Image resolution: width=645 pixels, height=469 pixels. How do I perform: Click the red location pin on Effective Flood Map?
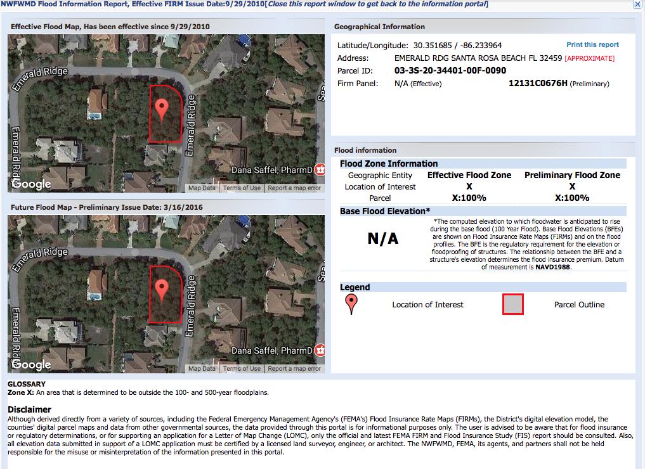coord(162,110)
